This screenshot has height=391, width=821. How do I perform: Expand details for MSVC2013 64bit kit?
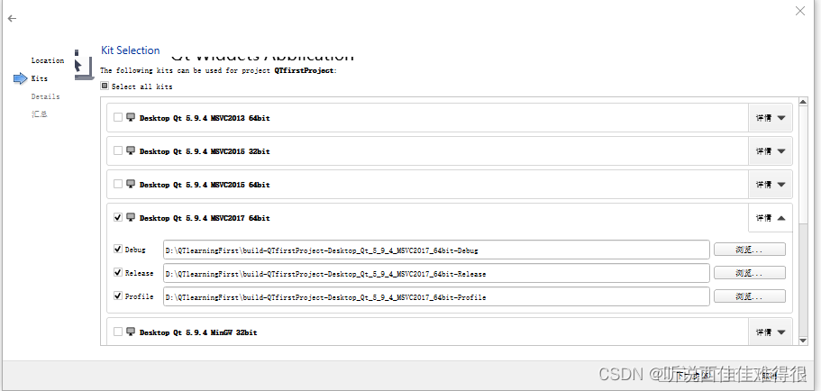coord(771,118)
